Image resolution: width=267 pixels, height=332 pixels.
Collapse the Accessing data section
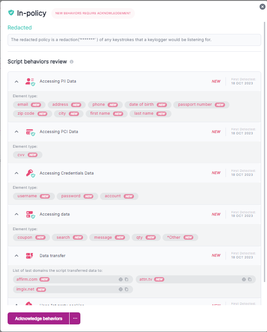pos(17,214)
